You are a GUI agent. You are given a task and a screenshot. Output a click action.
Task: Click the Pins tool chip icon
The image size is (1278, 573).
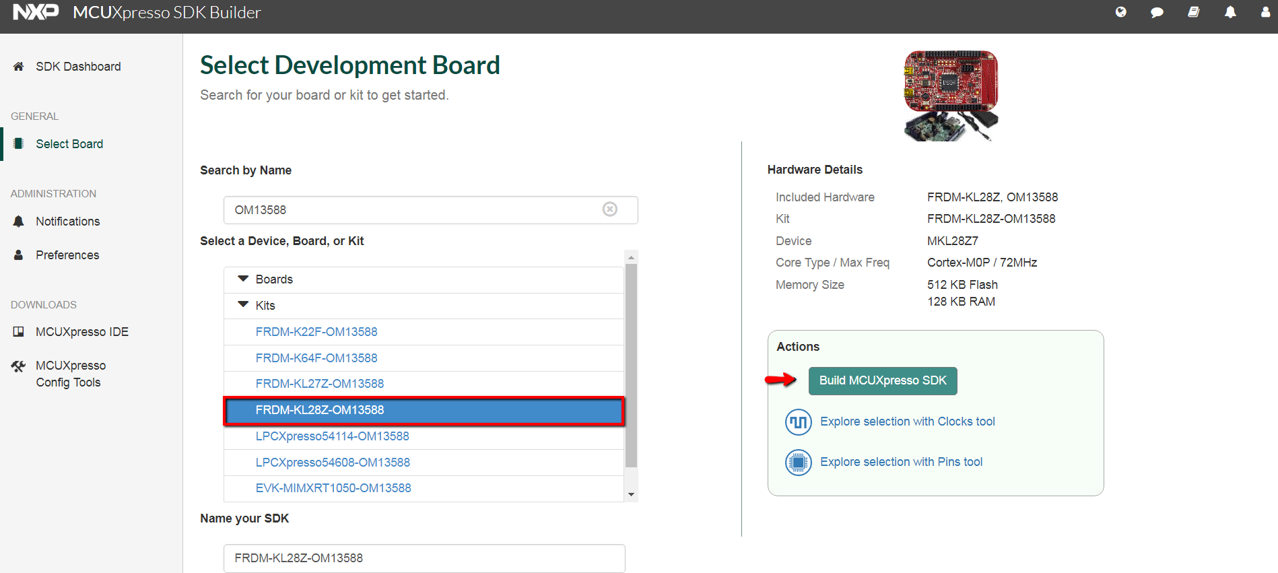tap(798, 463)
